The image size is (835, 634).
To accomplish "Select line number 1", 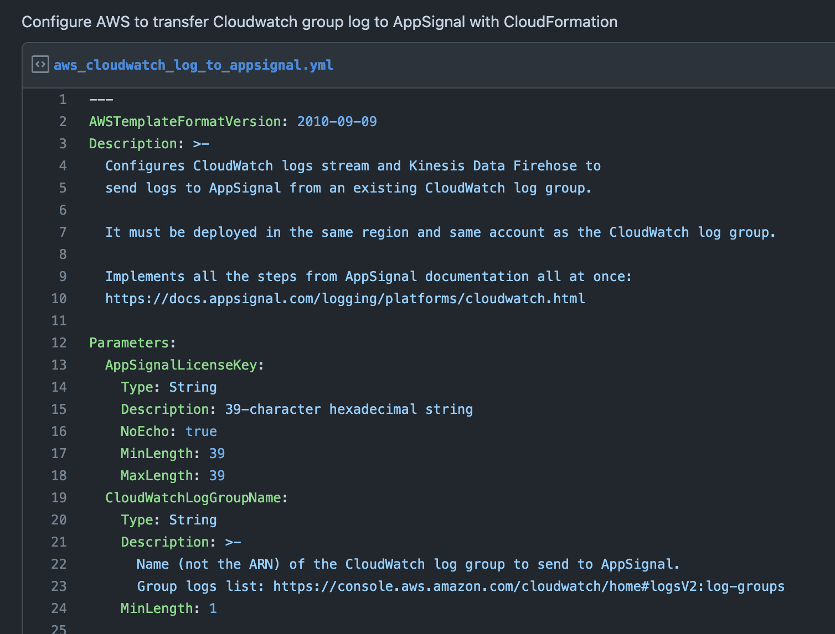I will pos(63,99).
